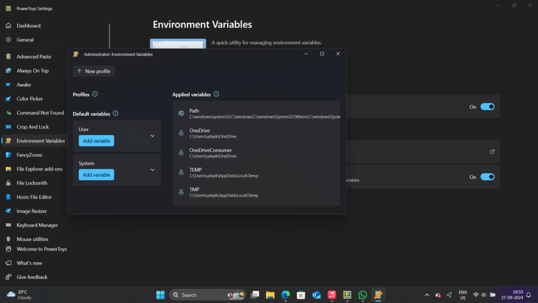Click the Color Picker sidebar icon
Image resolution: width=538 pixels, height=303 pixels.
pos(8,99)
